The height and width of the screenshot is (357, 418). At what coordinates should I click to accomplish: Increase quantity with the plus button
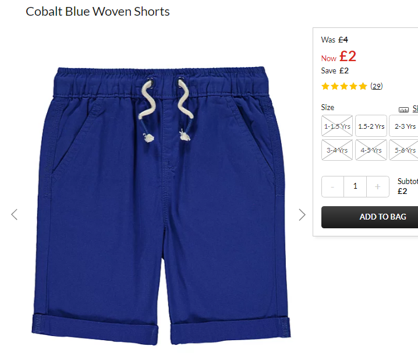click(377, 186)
